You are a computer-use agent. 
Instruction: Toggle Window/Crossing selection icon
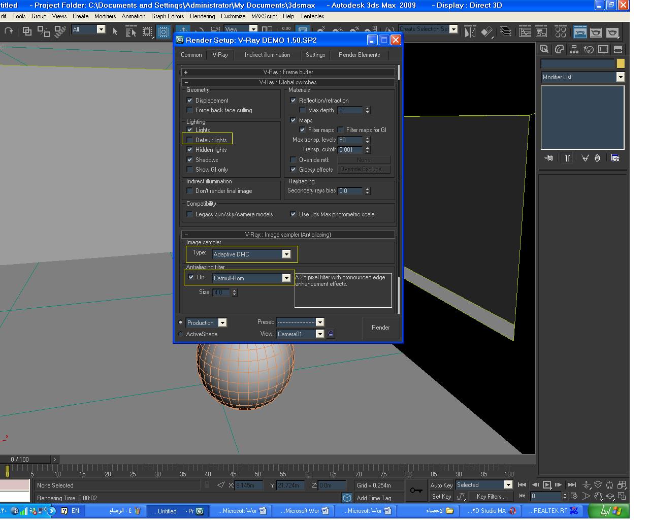click(x=164, y=31)
